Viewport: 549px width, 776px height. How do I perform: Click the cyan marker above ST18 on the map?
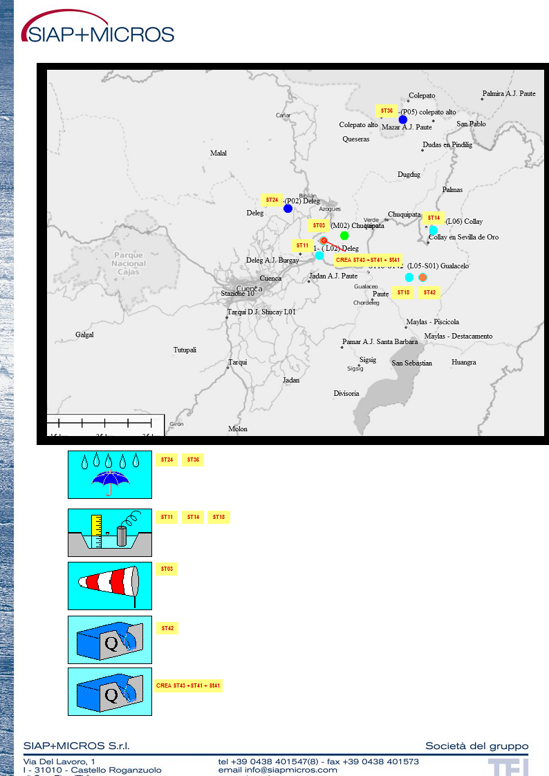pos(409,277)
